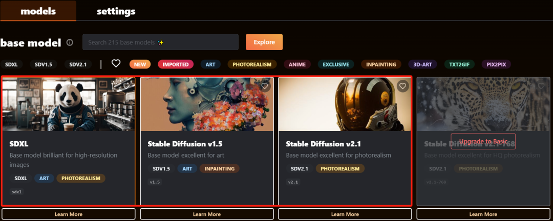Screen dimensions: 553x221
Task: Click the SDXL card title
Action: click(x=18, y=144)
